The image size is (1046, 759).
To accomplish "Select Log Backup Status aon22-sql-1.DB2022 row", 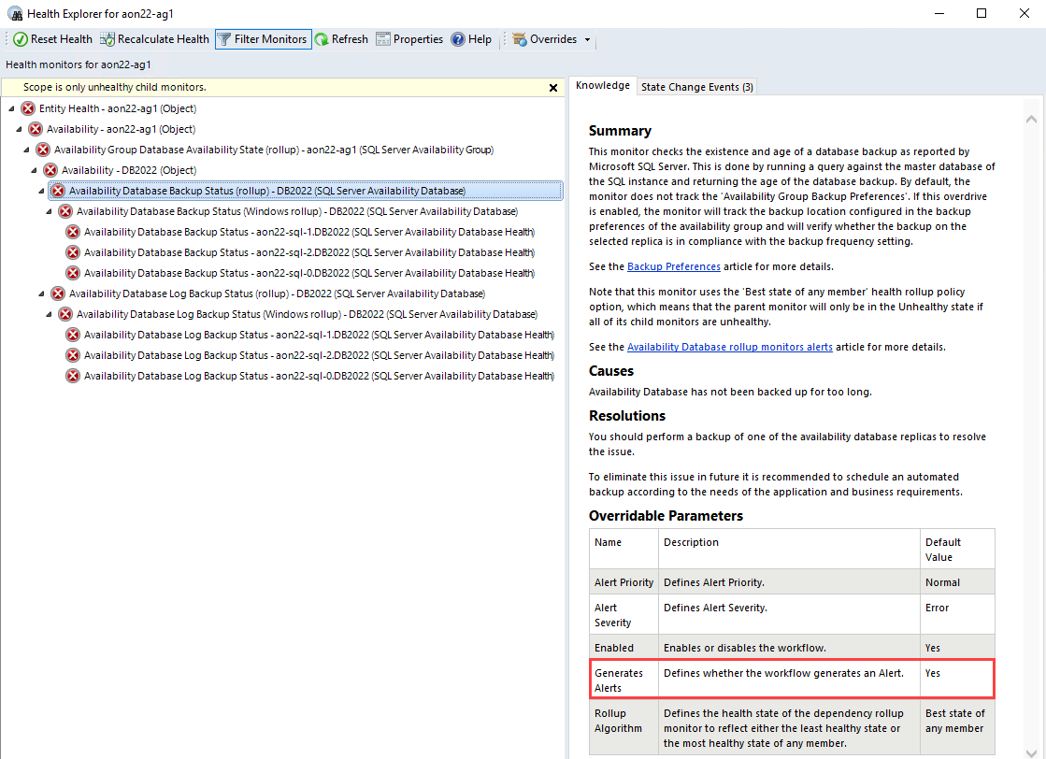I will pyautogui.click(x=319, y=335).
